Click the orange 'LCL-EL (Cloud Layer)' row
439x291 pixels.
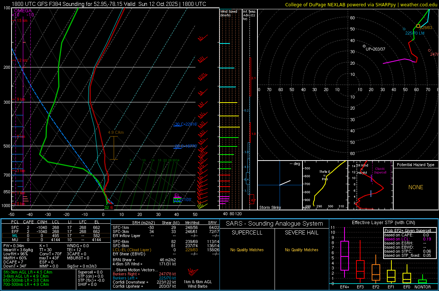tap(166, 250)
